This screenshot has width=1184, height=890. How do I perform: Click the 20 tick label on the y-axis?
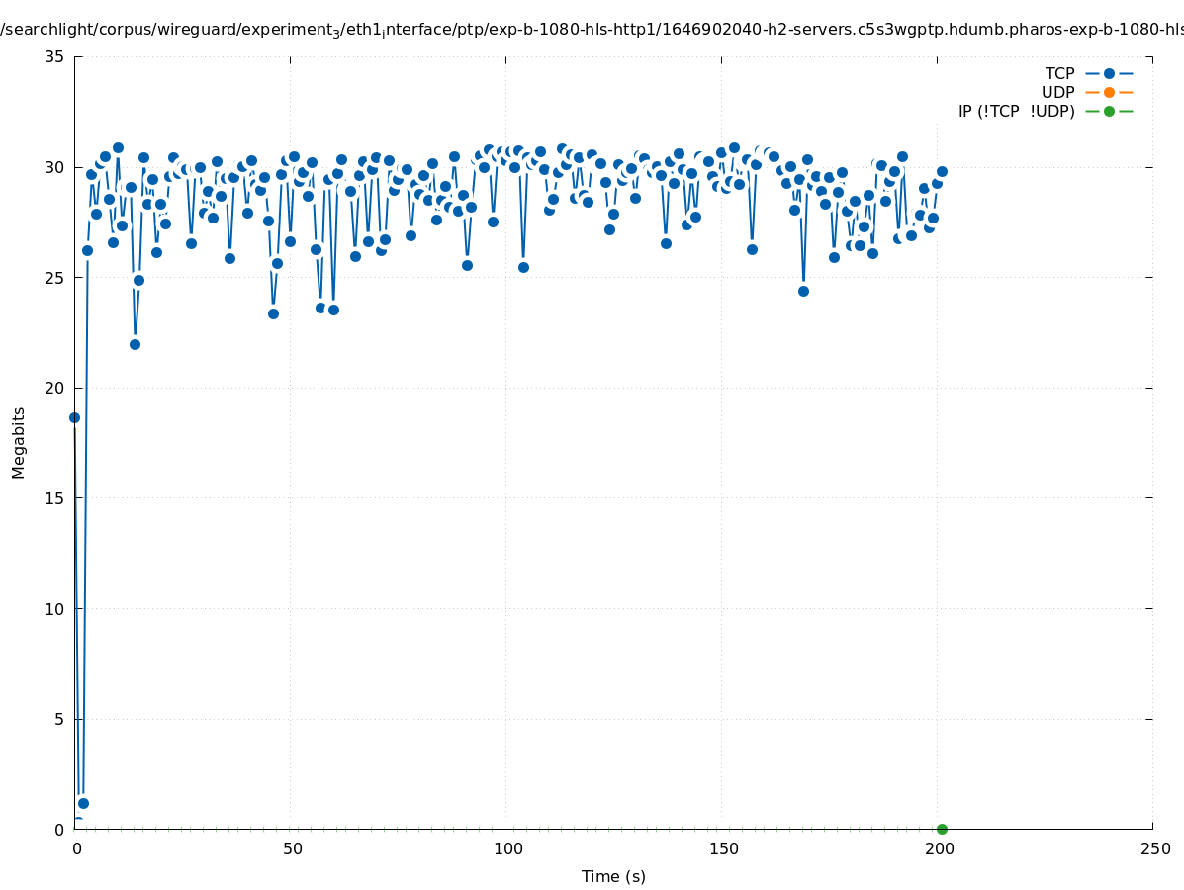55,388
